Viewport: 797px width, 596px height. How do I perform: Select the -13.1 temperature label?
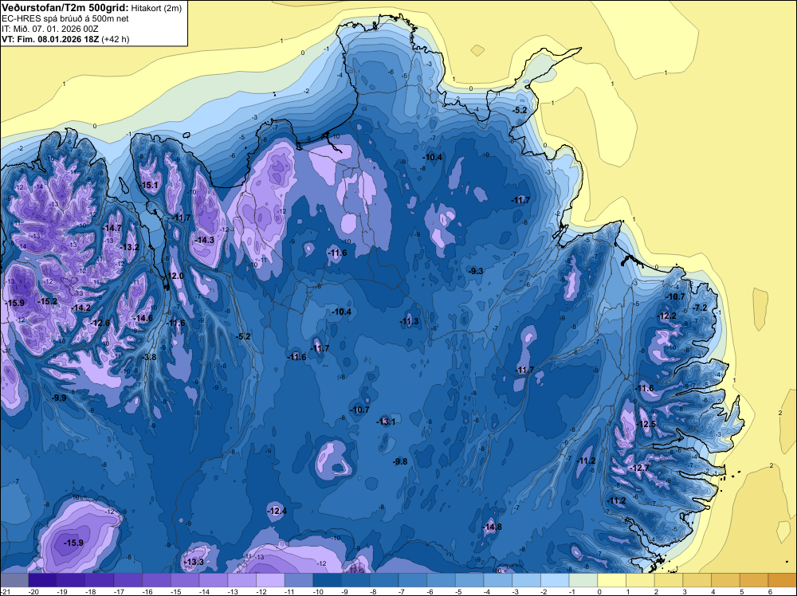386,422
